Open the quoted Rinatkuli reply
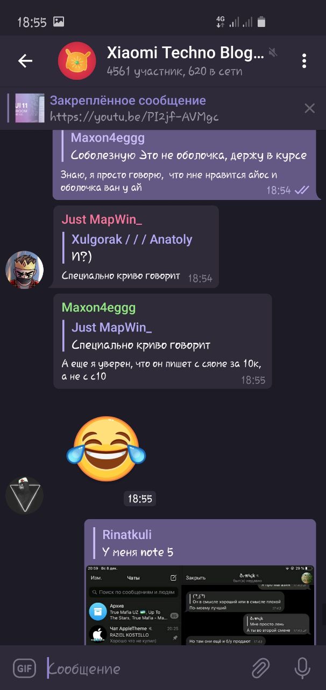Image resolution: width=326 pixels, height=690 pixels. [x=199, y=543]
